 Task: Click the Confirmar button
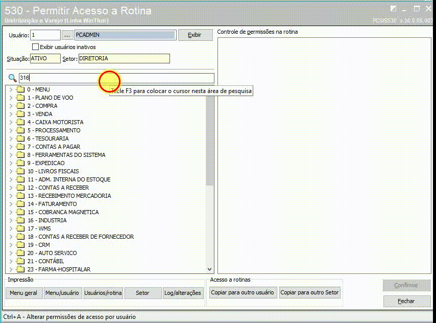click(406, 285)
